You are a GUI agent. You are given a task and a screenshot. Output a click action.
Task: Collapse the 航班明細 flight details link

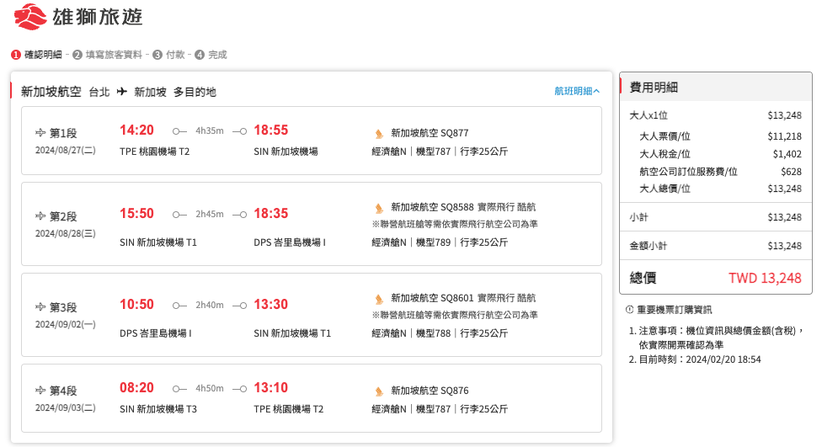[577, 91]
